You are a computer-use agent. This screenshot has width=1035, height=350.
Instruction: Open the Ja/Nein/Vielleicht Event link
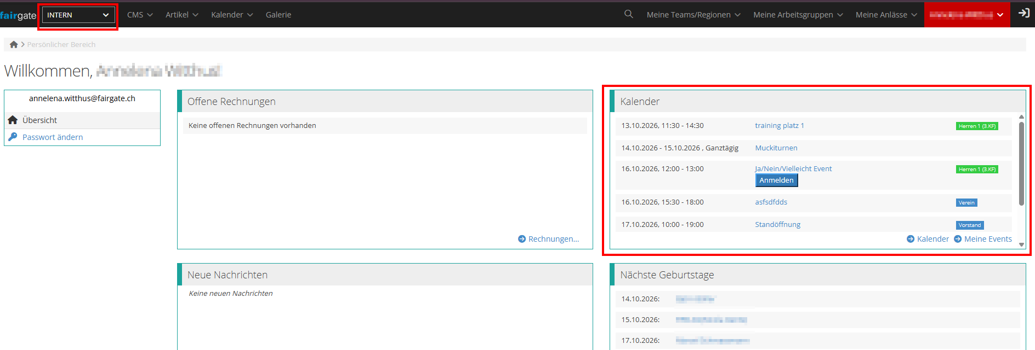(x=793, y=168)
